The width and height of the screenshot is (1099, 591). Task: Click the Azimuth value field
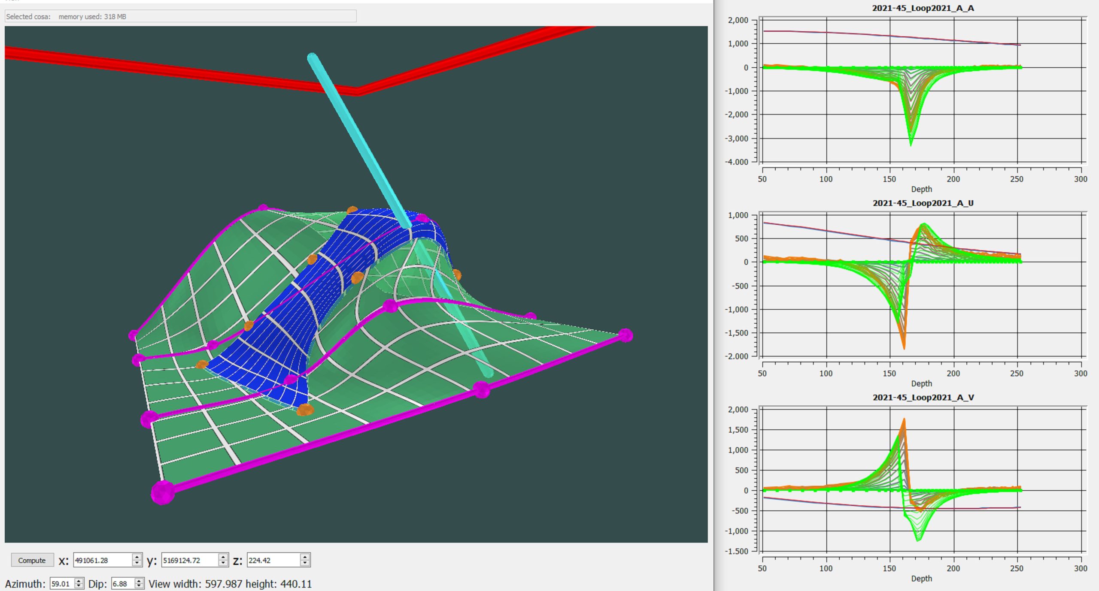click(x=61, y=584)
